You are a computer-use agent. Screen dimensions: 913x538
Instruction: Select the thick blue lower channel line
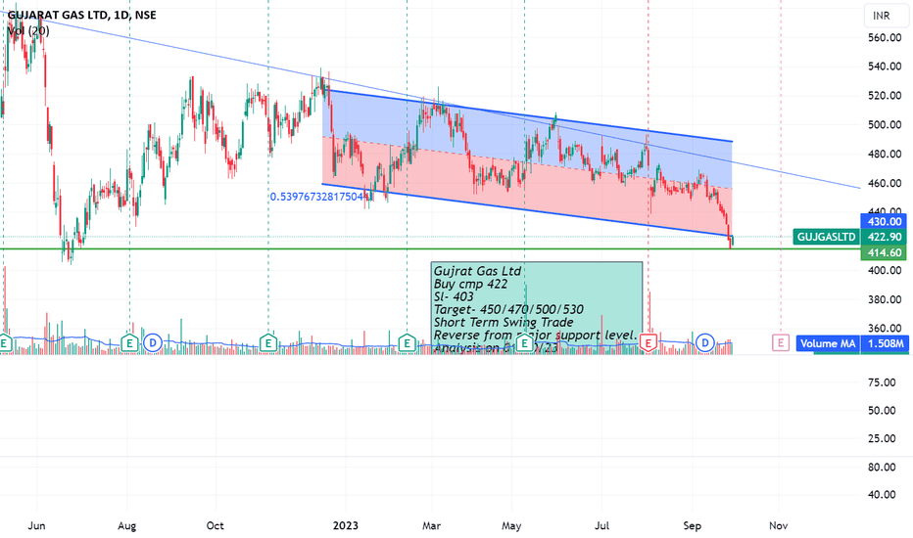pyautogui.click(x=527, y=210)
